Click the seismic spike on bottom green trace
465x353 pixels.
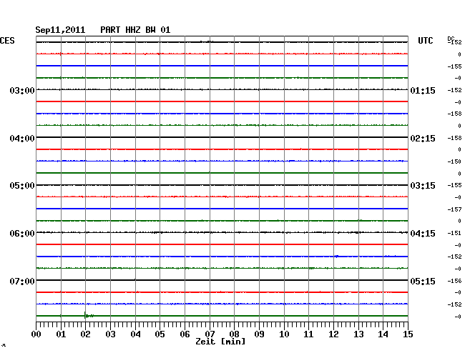coord(86,315)
